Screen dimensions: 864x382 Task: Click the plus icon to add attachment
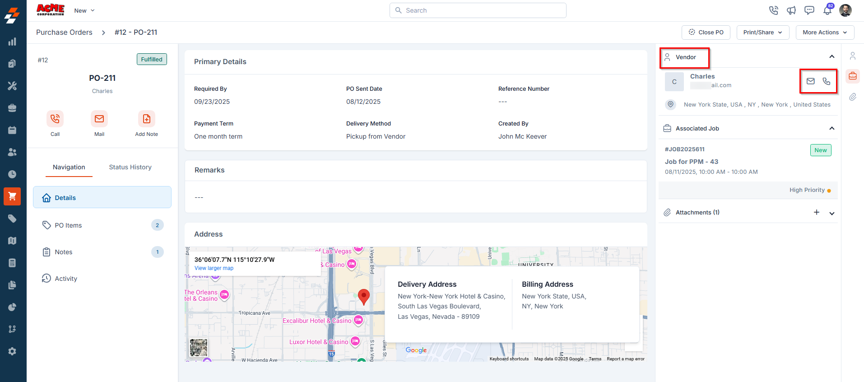[x=817, y=212]
